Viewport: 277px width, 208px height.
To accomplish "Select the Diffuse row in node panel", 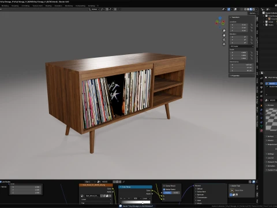I will coord(200,189).
